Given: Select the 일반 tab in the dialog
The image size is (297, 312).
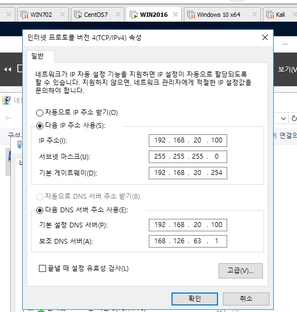Looking at the screenshot, I should pos(41,56).
